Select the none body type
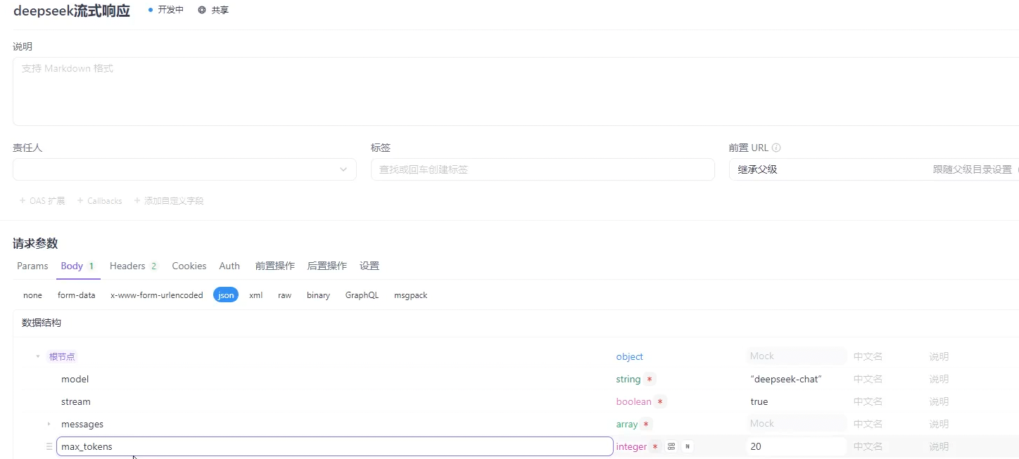 click(32, 295)
